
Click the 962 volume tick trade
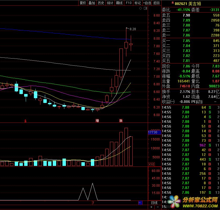[x=203, y=145]
